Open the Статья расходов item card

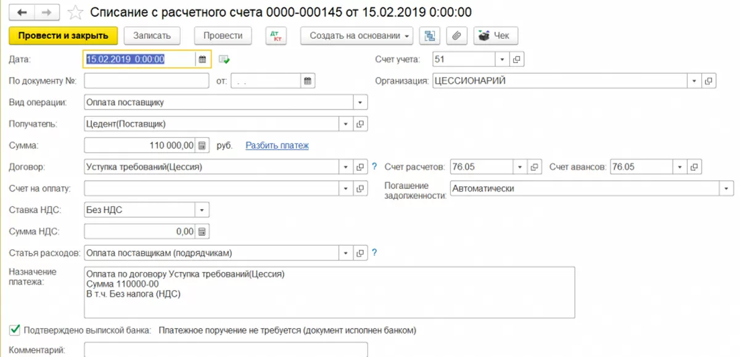pyautogui.click(x=361, y=253)
